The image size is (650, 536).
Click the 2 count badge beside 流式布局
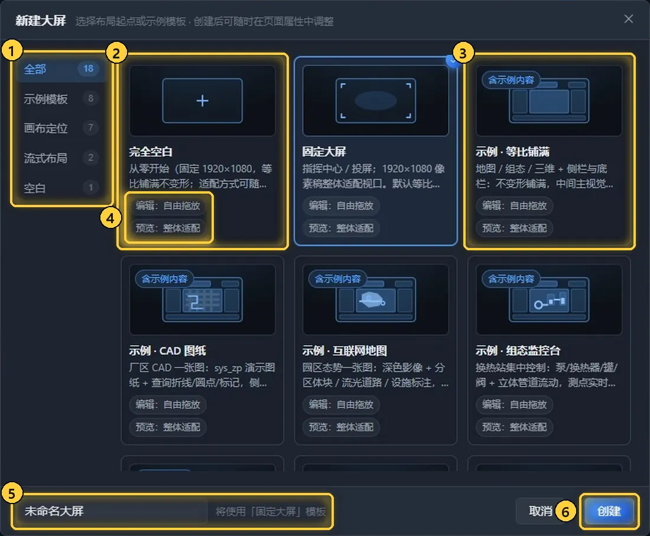click(91, 158)
